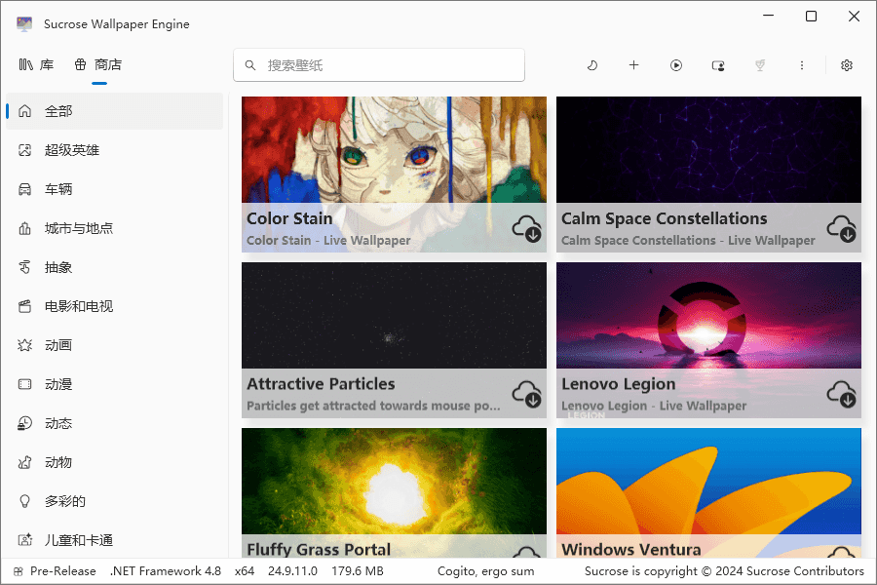The height and width of the screenshot is (585, 877).
Task: Switch to the 库 (Library) tab
Action: coord(37,65)
